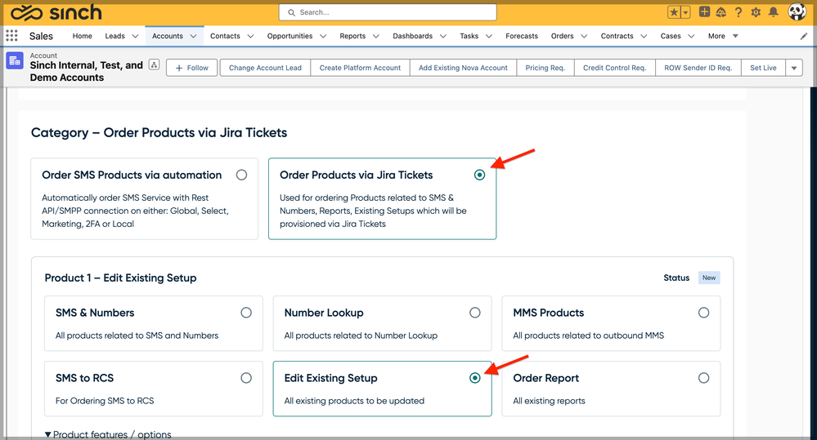Expand the Contacts tab dropdown chevron
This screenshot has height=440, width=817.
tap(250, 36)
